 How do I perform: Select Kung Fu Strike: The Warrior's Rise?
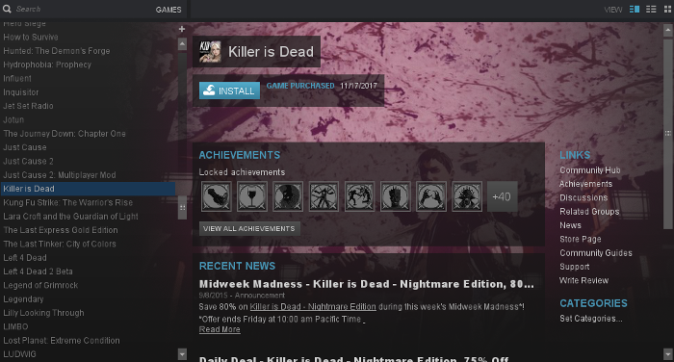[x=67, y=202]
